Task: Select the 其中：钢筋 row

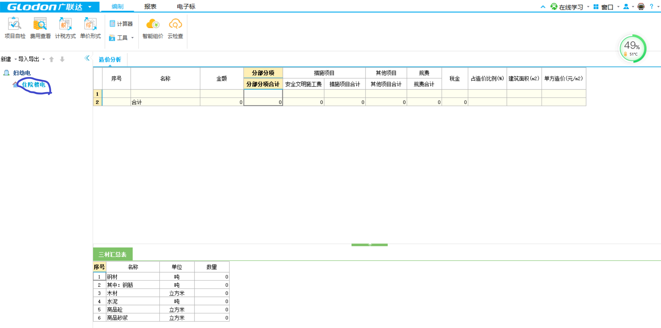Action: 161,285
